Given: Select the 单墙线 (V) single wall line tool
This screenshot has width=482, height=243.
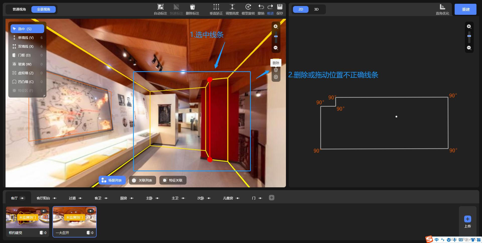Looking at the screenshot, I should pos(27,38).
